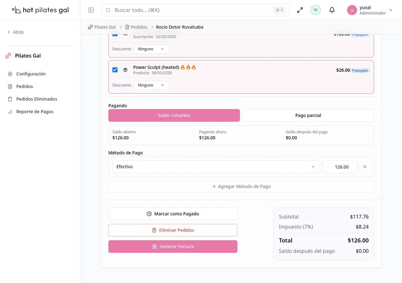
Task: Click the Pilates Gal sidebar heading
Action: click(x=28, y=56)
